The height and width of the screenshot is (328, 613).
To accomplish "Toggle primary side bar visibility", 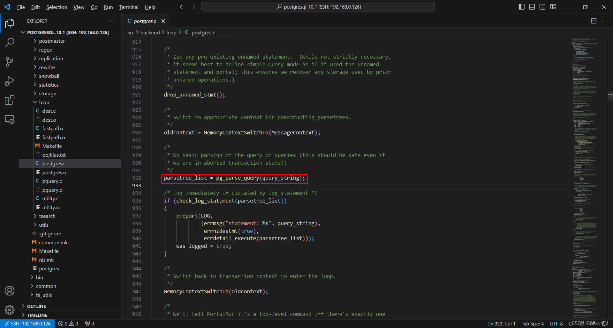I will tap(522, 7).
